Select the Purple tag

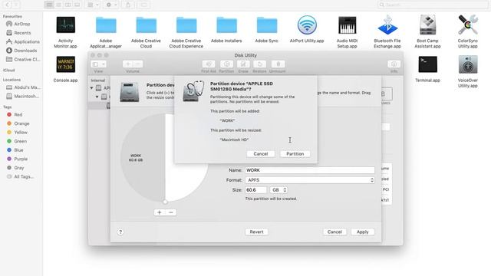(21, 159)
